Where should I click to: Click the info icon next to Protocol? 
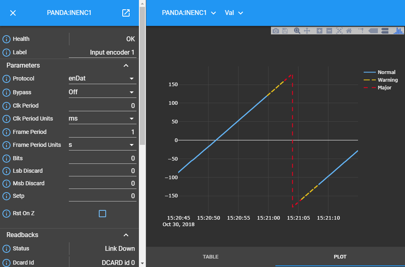6,79
